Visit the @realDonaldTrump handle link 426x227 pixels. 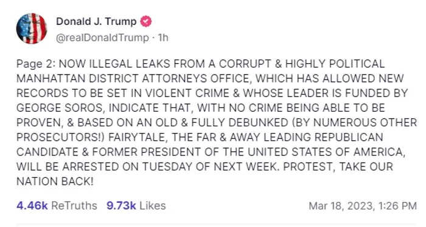tap(102, 38)
